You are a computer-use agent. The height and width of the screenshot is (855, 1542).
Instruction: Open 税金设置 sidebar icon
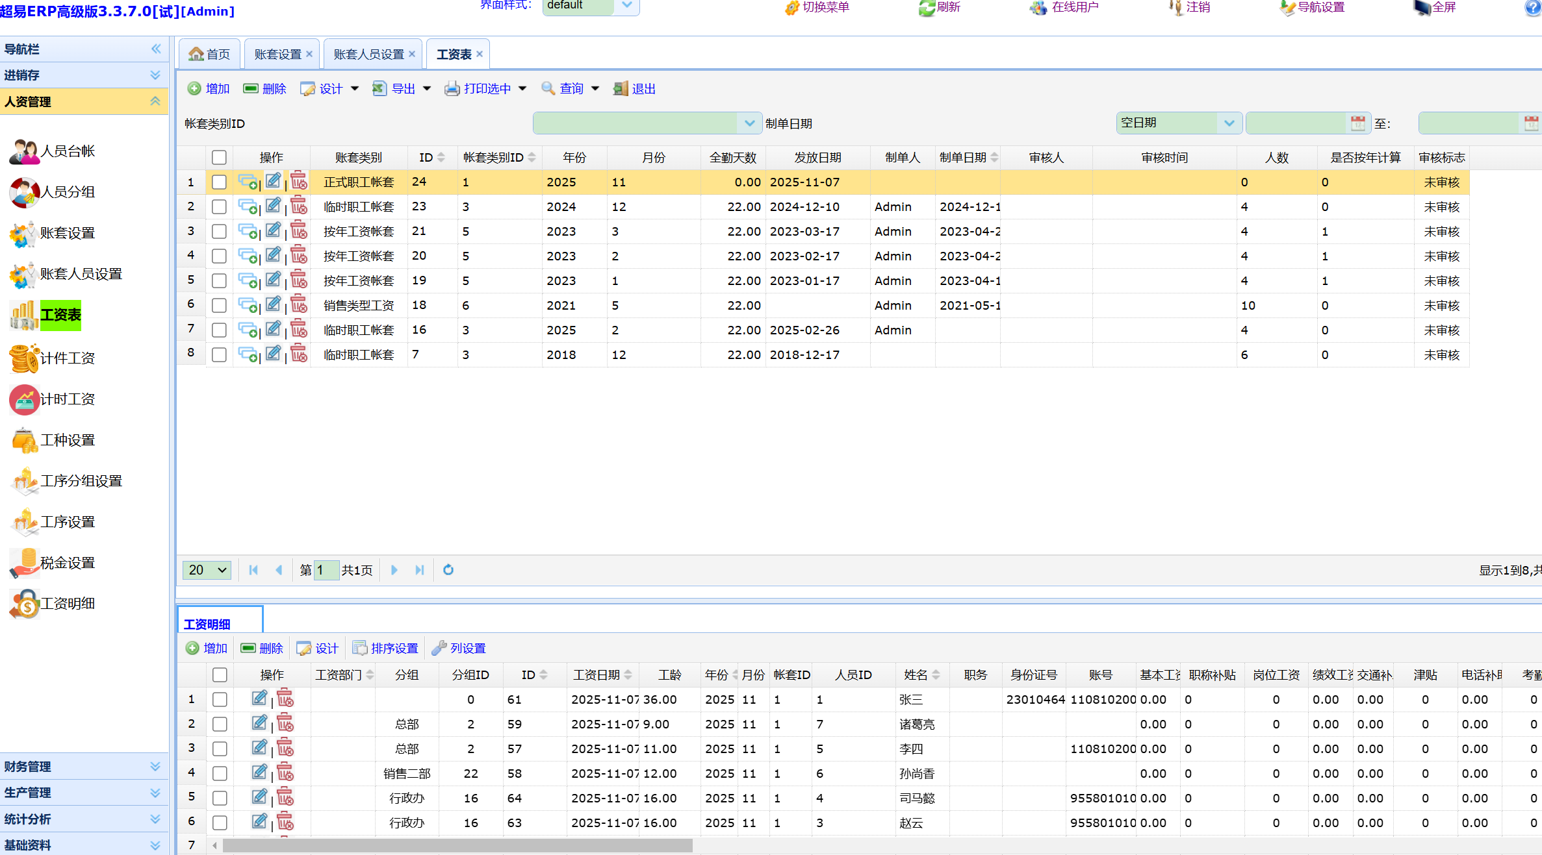25,563
